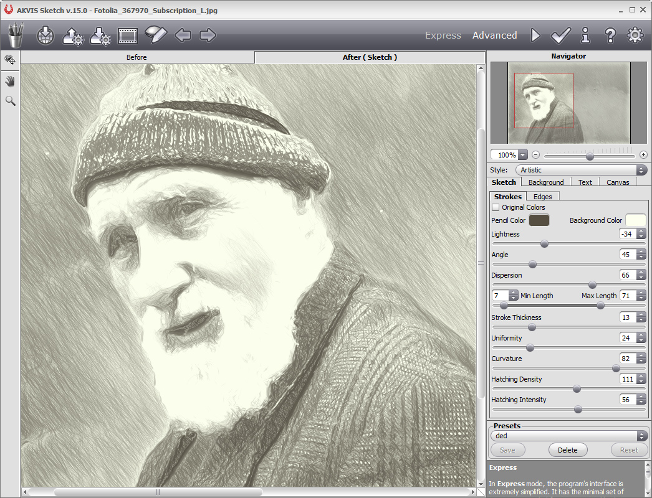Click the Delete preset button
This screenshot has height=498, width=652.
(567, 450)
